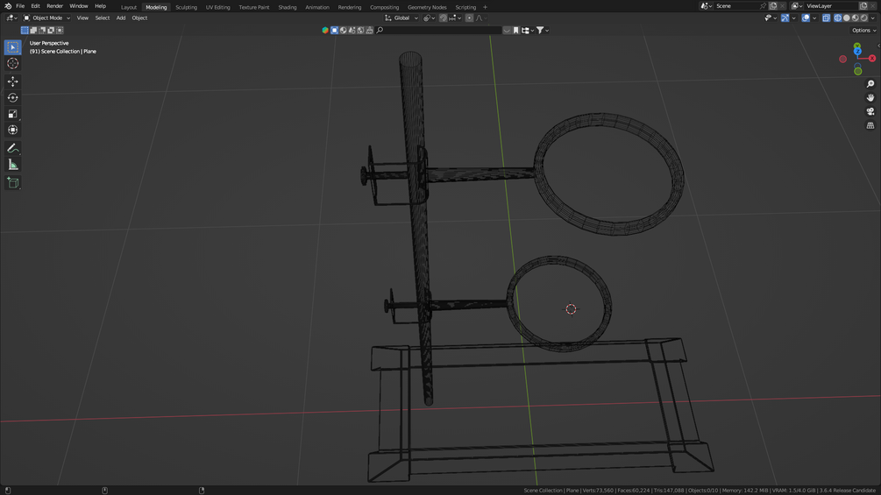Set selection mode to subtract

[42, 31]
